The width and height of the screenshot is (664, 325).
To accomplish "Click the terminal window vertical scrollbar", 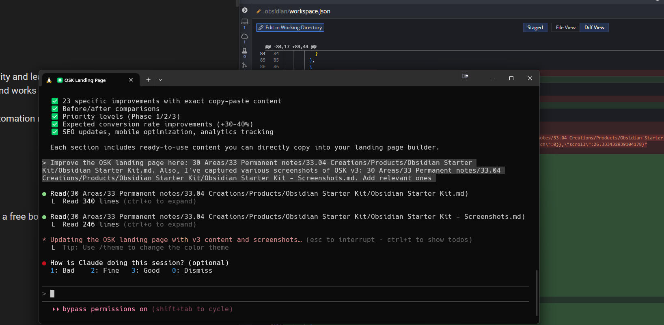I will [537, 292].
